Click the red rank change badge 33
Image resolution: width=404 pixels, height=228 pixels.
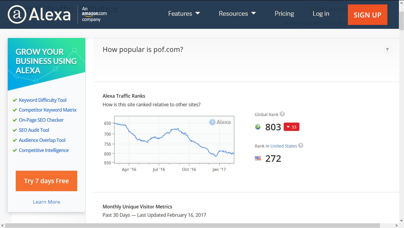click(291, 127)
